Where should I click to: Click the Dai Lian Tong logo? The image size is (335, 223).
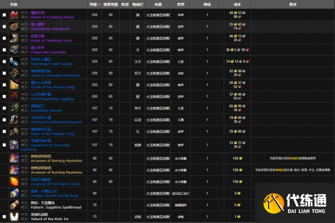coord(295,203)
